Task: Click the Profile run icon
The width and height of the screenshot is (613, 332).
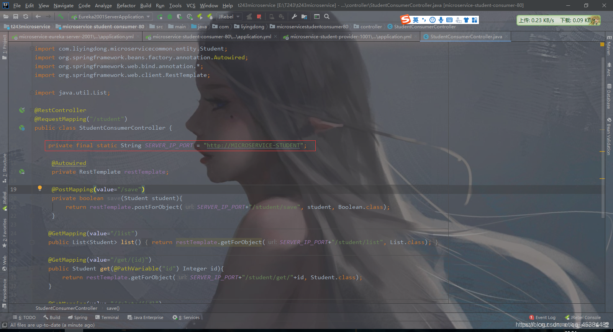Action: 190,16
